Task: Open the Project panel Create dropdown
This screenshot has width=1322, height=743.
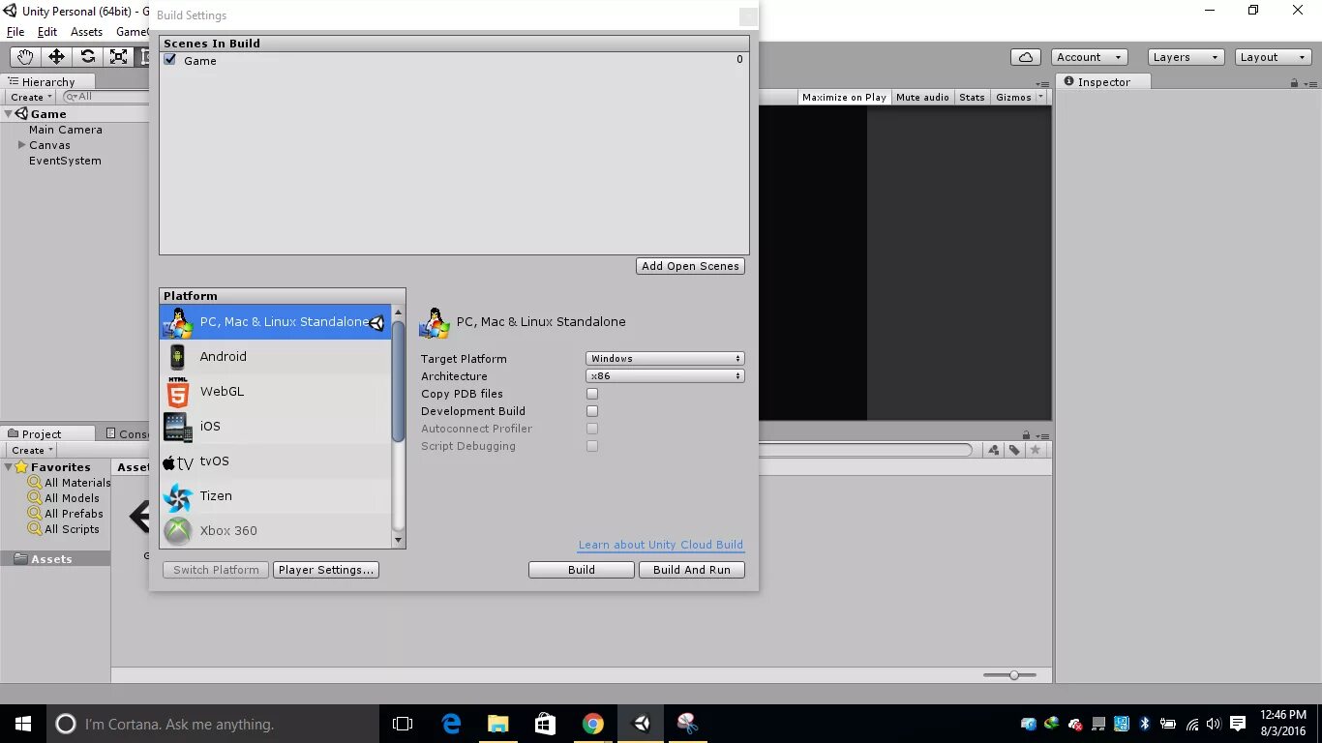Action: [32, 450]
